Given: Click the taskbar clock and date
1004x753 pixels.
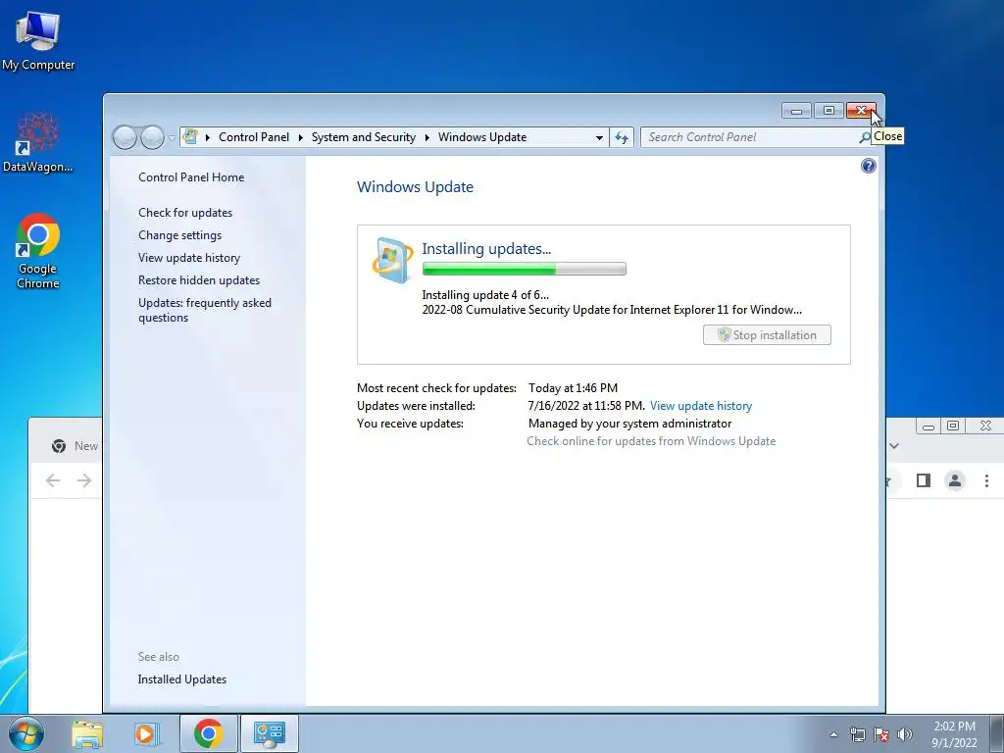Looking at the screenshot, I should [x=953, y=734].
